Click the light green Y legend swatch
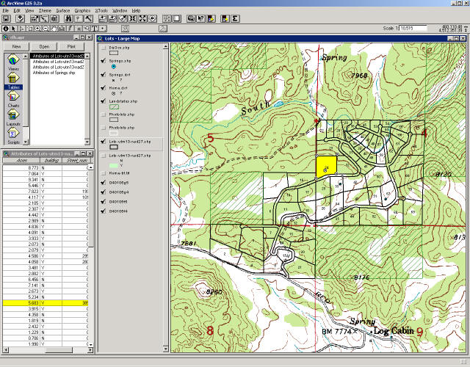This screenshot has height=367, width=470. coord(114,165)
